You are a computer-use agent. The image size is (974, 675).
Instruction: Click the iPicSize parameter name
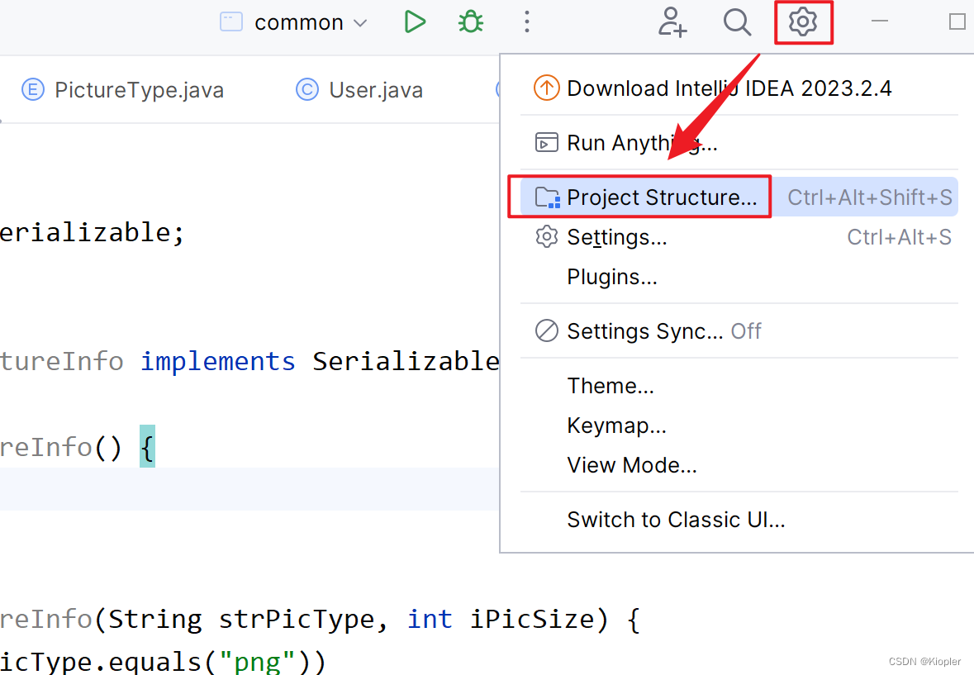pos(532,619)
